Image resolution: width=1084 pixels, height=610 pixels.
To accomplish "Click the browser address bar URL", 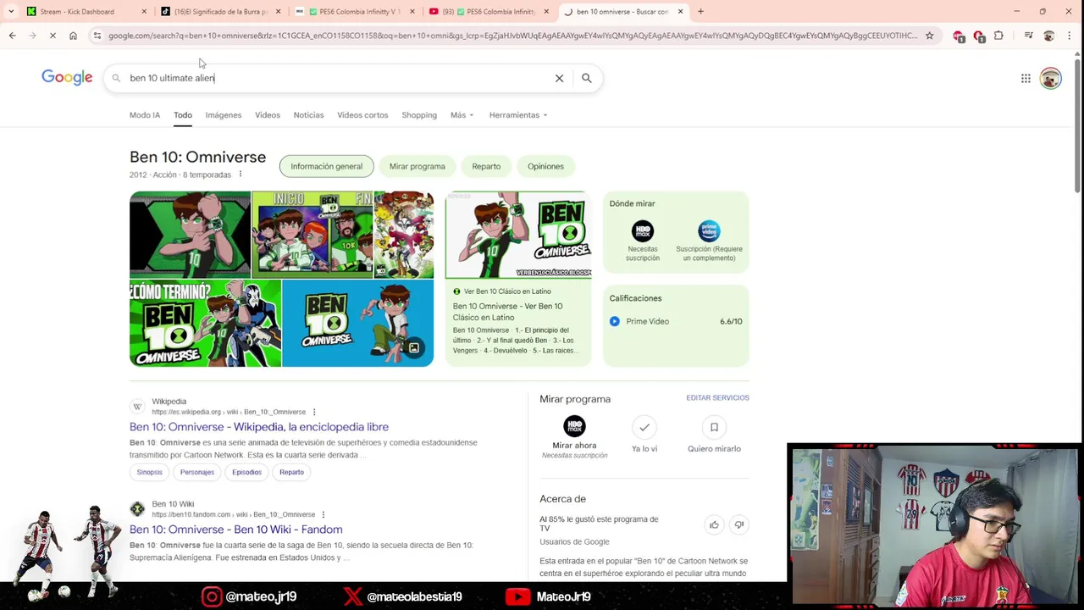I will pos(512,36).
